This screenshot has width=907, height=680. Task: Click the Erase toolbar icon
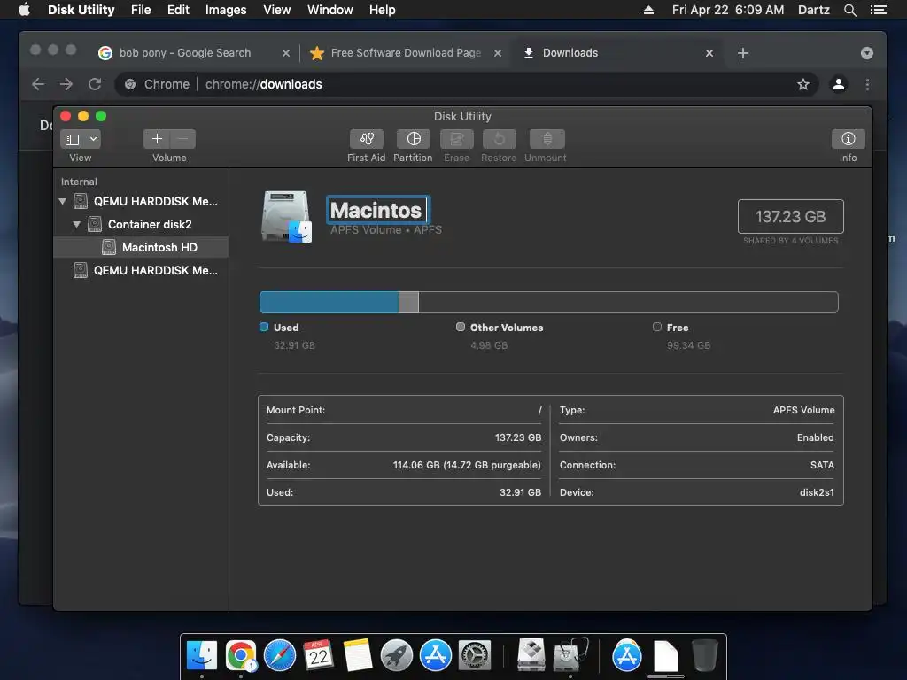pyautogui.click(x=456, y=139)
